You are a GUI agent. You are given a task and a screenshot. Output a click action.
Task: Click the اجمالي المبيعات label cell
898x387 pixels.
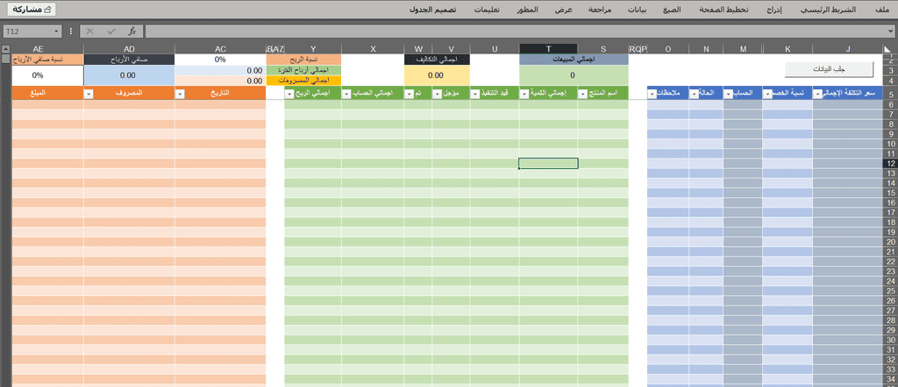tap(574, 60)
